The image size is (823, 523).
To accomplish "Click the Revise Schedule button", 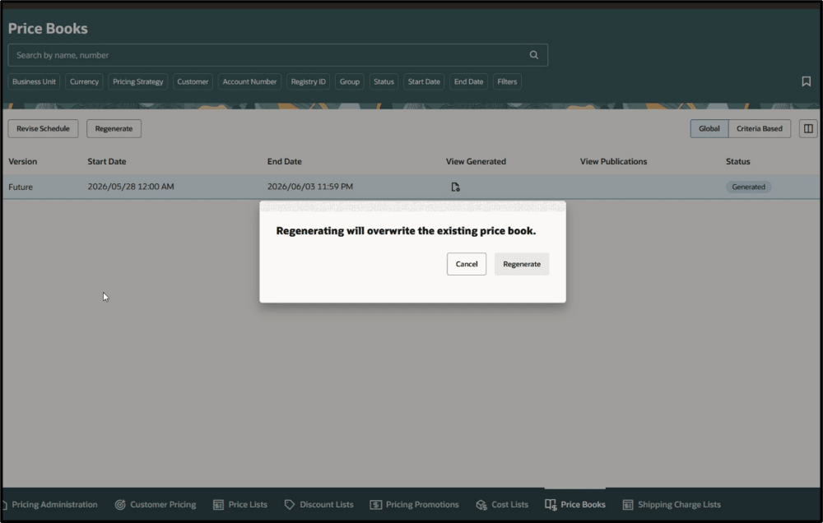I will click(43, 128).
